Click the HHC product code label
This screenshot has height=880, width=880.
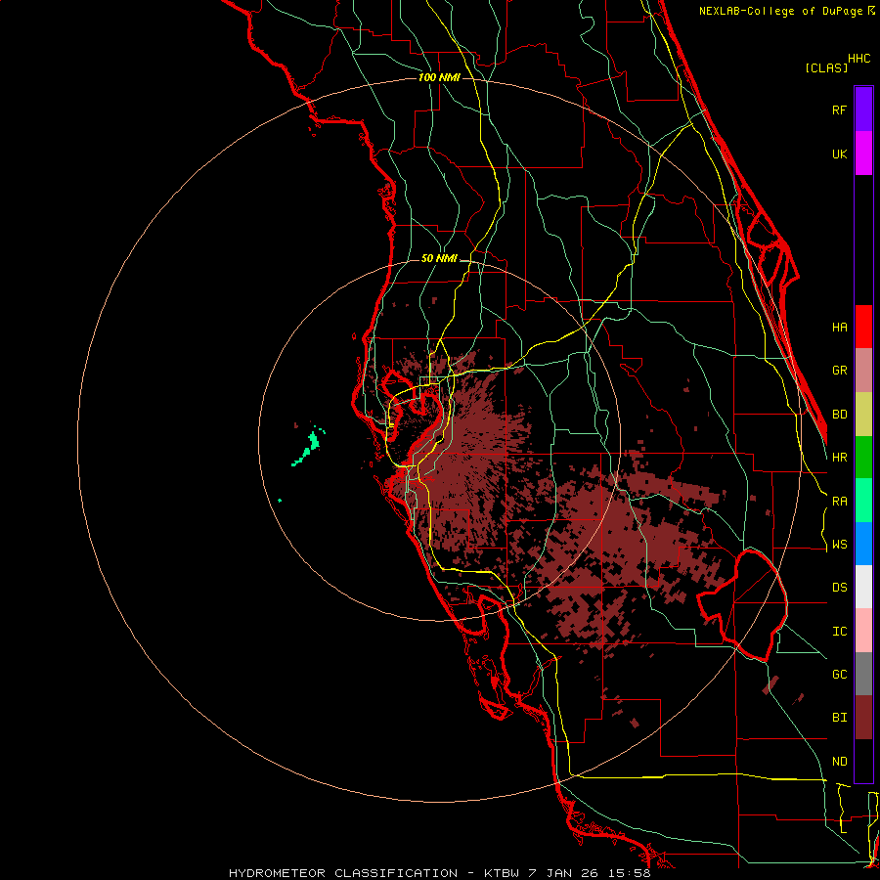coord(858,59)
